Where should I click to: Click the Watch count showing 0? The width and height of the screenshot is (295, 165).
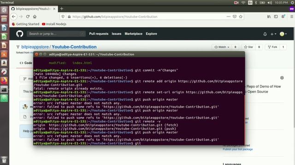pyautogui.click(x=235, y=47)
